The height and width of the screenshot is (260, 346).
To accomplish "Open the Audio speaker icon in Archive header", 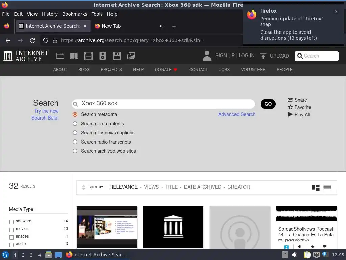I will point(103,56).
